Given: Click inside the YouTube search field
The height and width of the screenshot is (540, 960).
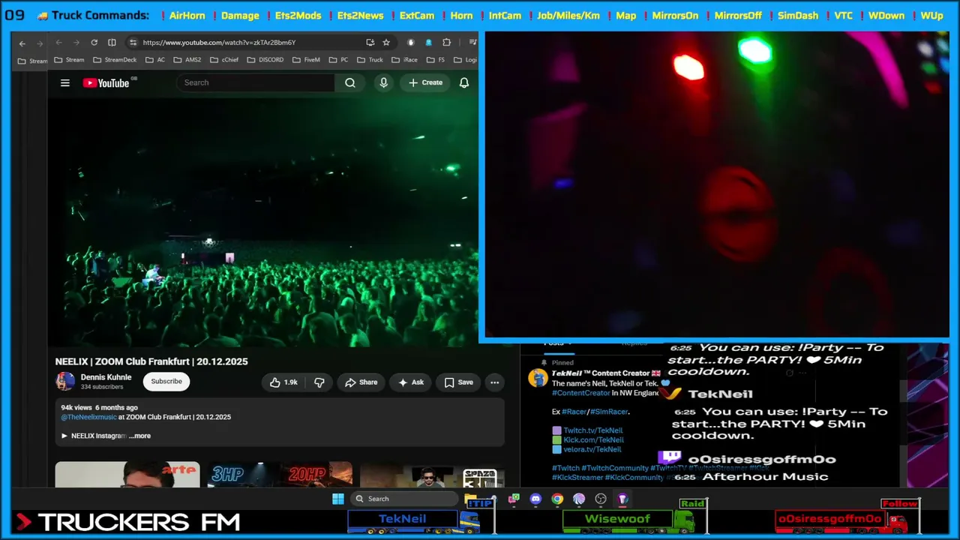Looking at the screenshot, I should [255, 83].
